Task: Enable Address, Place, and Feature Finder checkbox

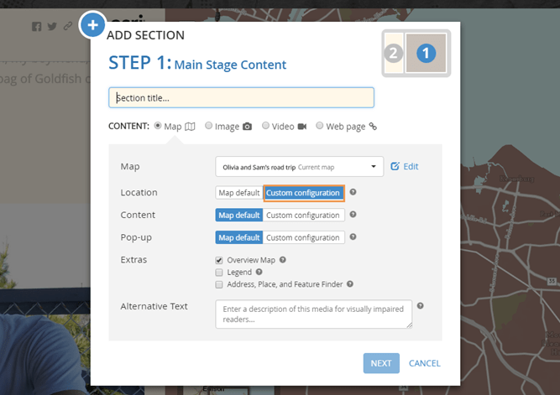Action: (x=219, y=284)
